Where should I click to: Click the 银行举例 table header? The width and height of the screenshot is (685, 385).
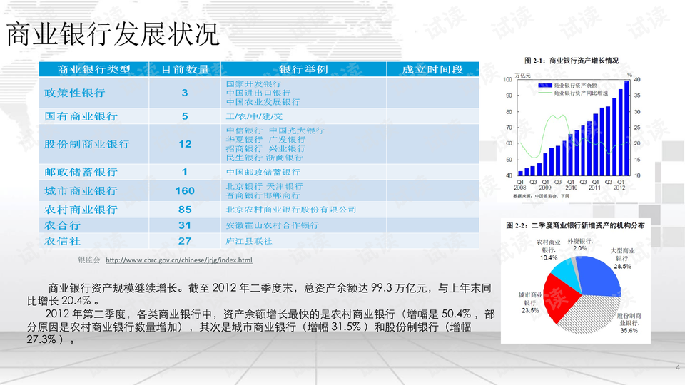(303, 69)
